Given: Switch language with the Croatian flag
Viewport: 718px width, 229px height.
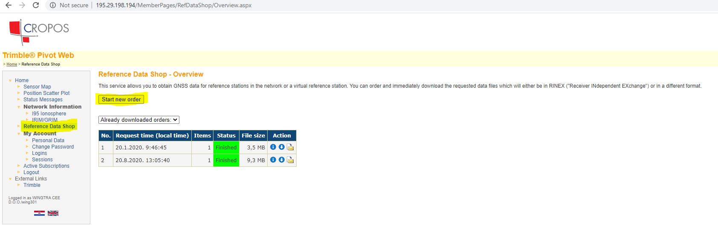Looking at the screenshot, I should click(39, 213).
